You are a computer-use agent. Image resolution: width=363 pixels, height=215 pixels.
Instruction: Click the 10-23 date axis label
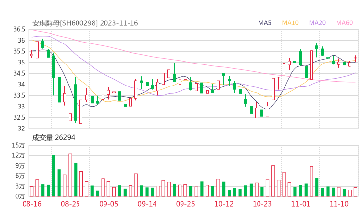(262, 204)
